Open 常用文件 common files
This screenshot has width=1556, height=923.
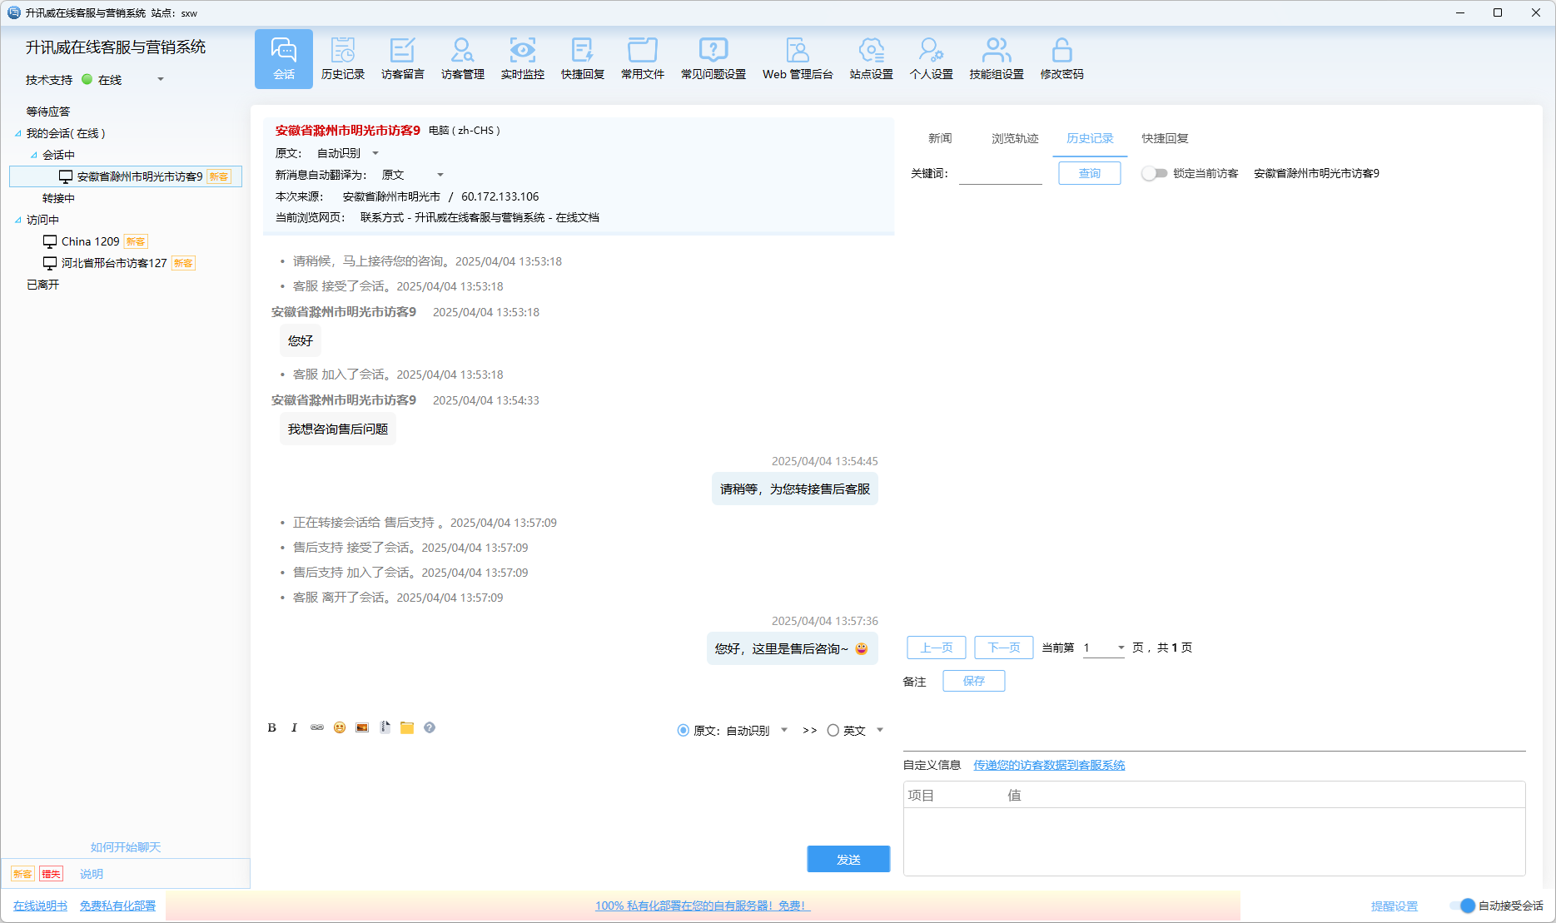[643, 58]
